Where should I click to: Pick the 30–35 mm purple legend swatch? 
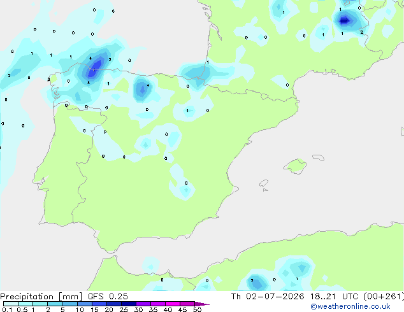point(143,304)
